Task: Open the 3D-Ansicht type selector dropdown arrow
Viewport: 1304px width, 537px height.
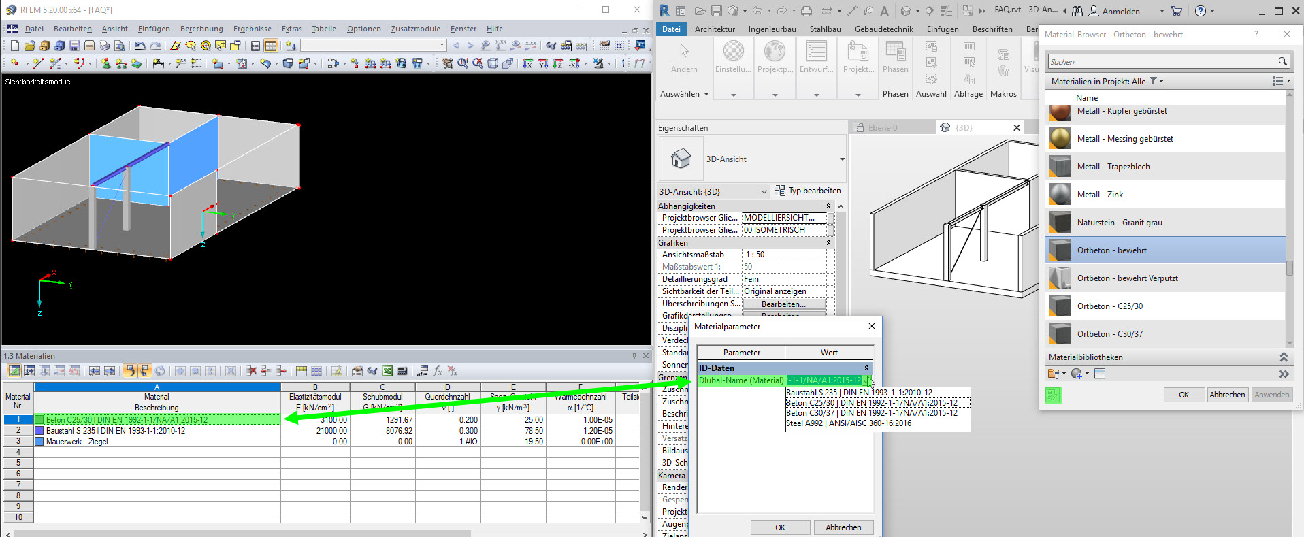Action: tap(842, 159)
